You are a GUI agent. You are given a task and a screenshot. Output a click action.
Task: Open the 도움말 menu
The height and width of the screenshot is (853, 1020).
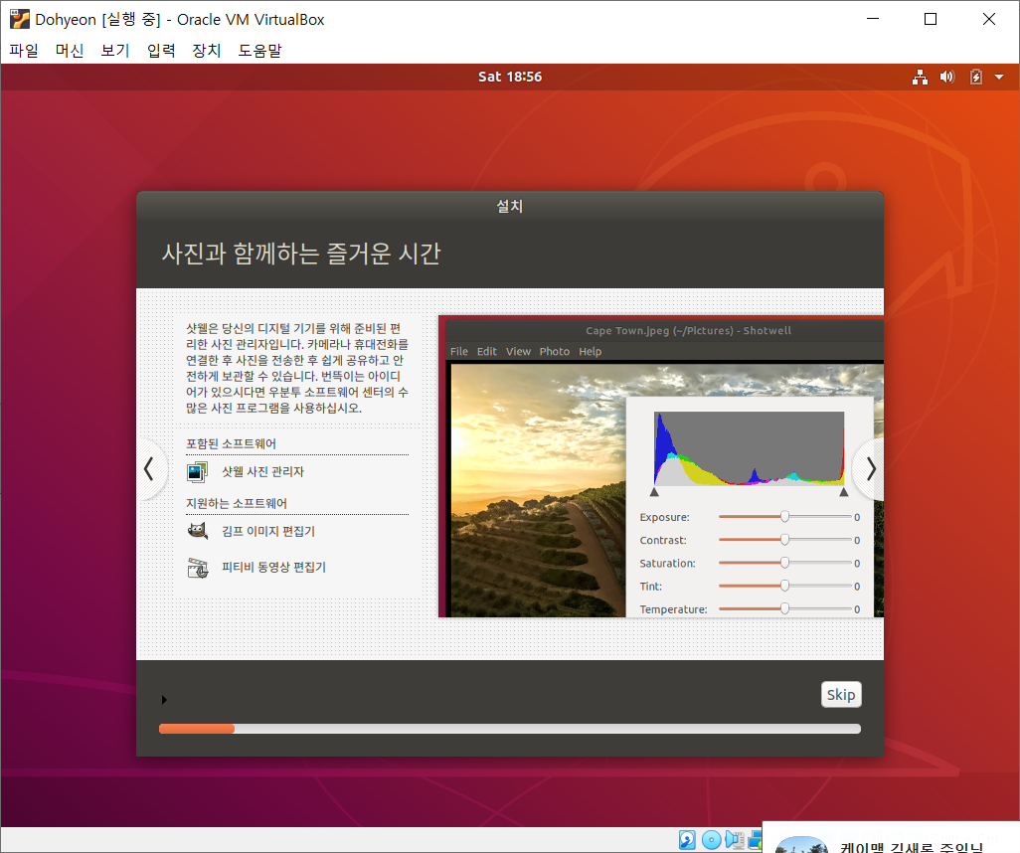coord(259,50)
